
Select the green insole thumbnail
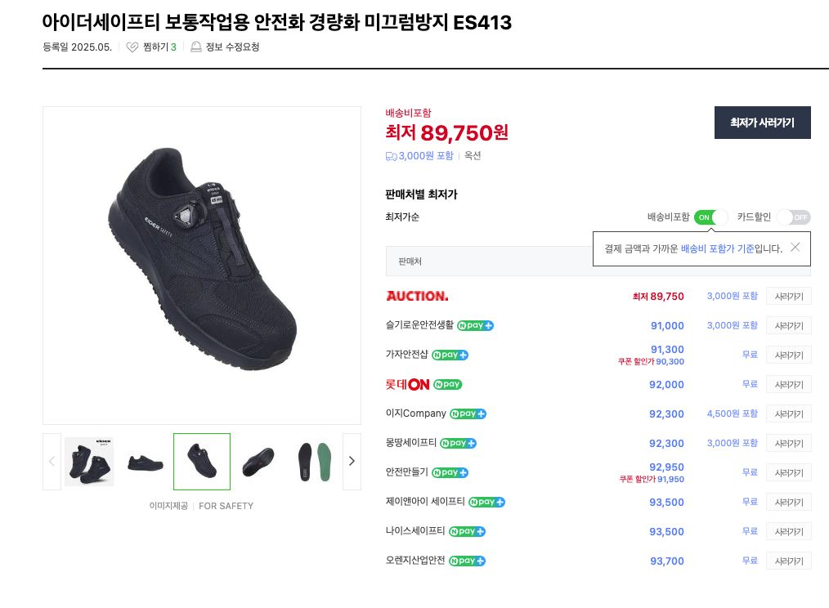314,461
